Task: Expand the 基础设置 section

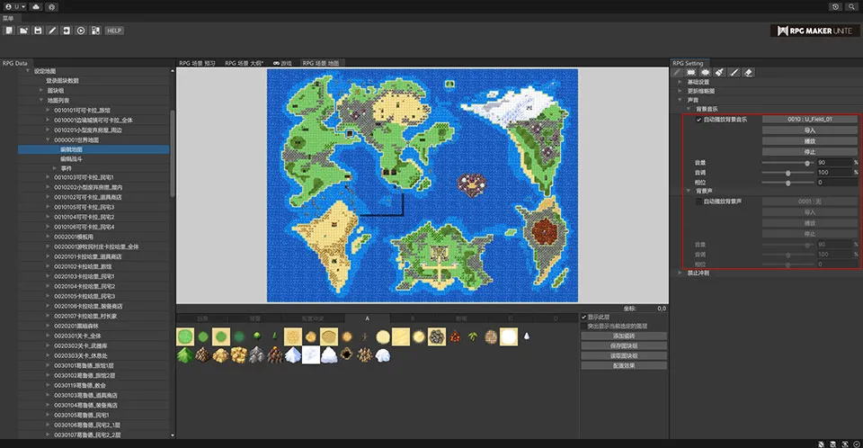Action: pos(680,82)
